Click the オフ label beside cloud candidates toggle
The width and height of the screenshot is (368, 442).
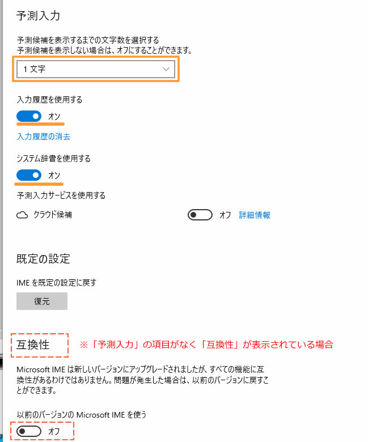(225, 215)
